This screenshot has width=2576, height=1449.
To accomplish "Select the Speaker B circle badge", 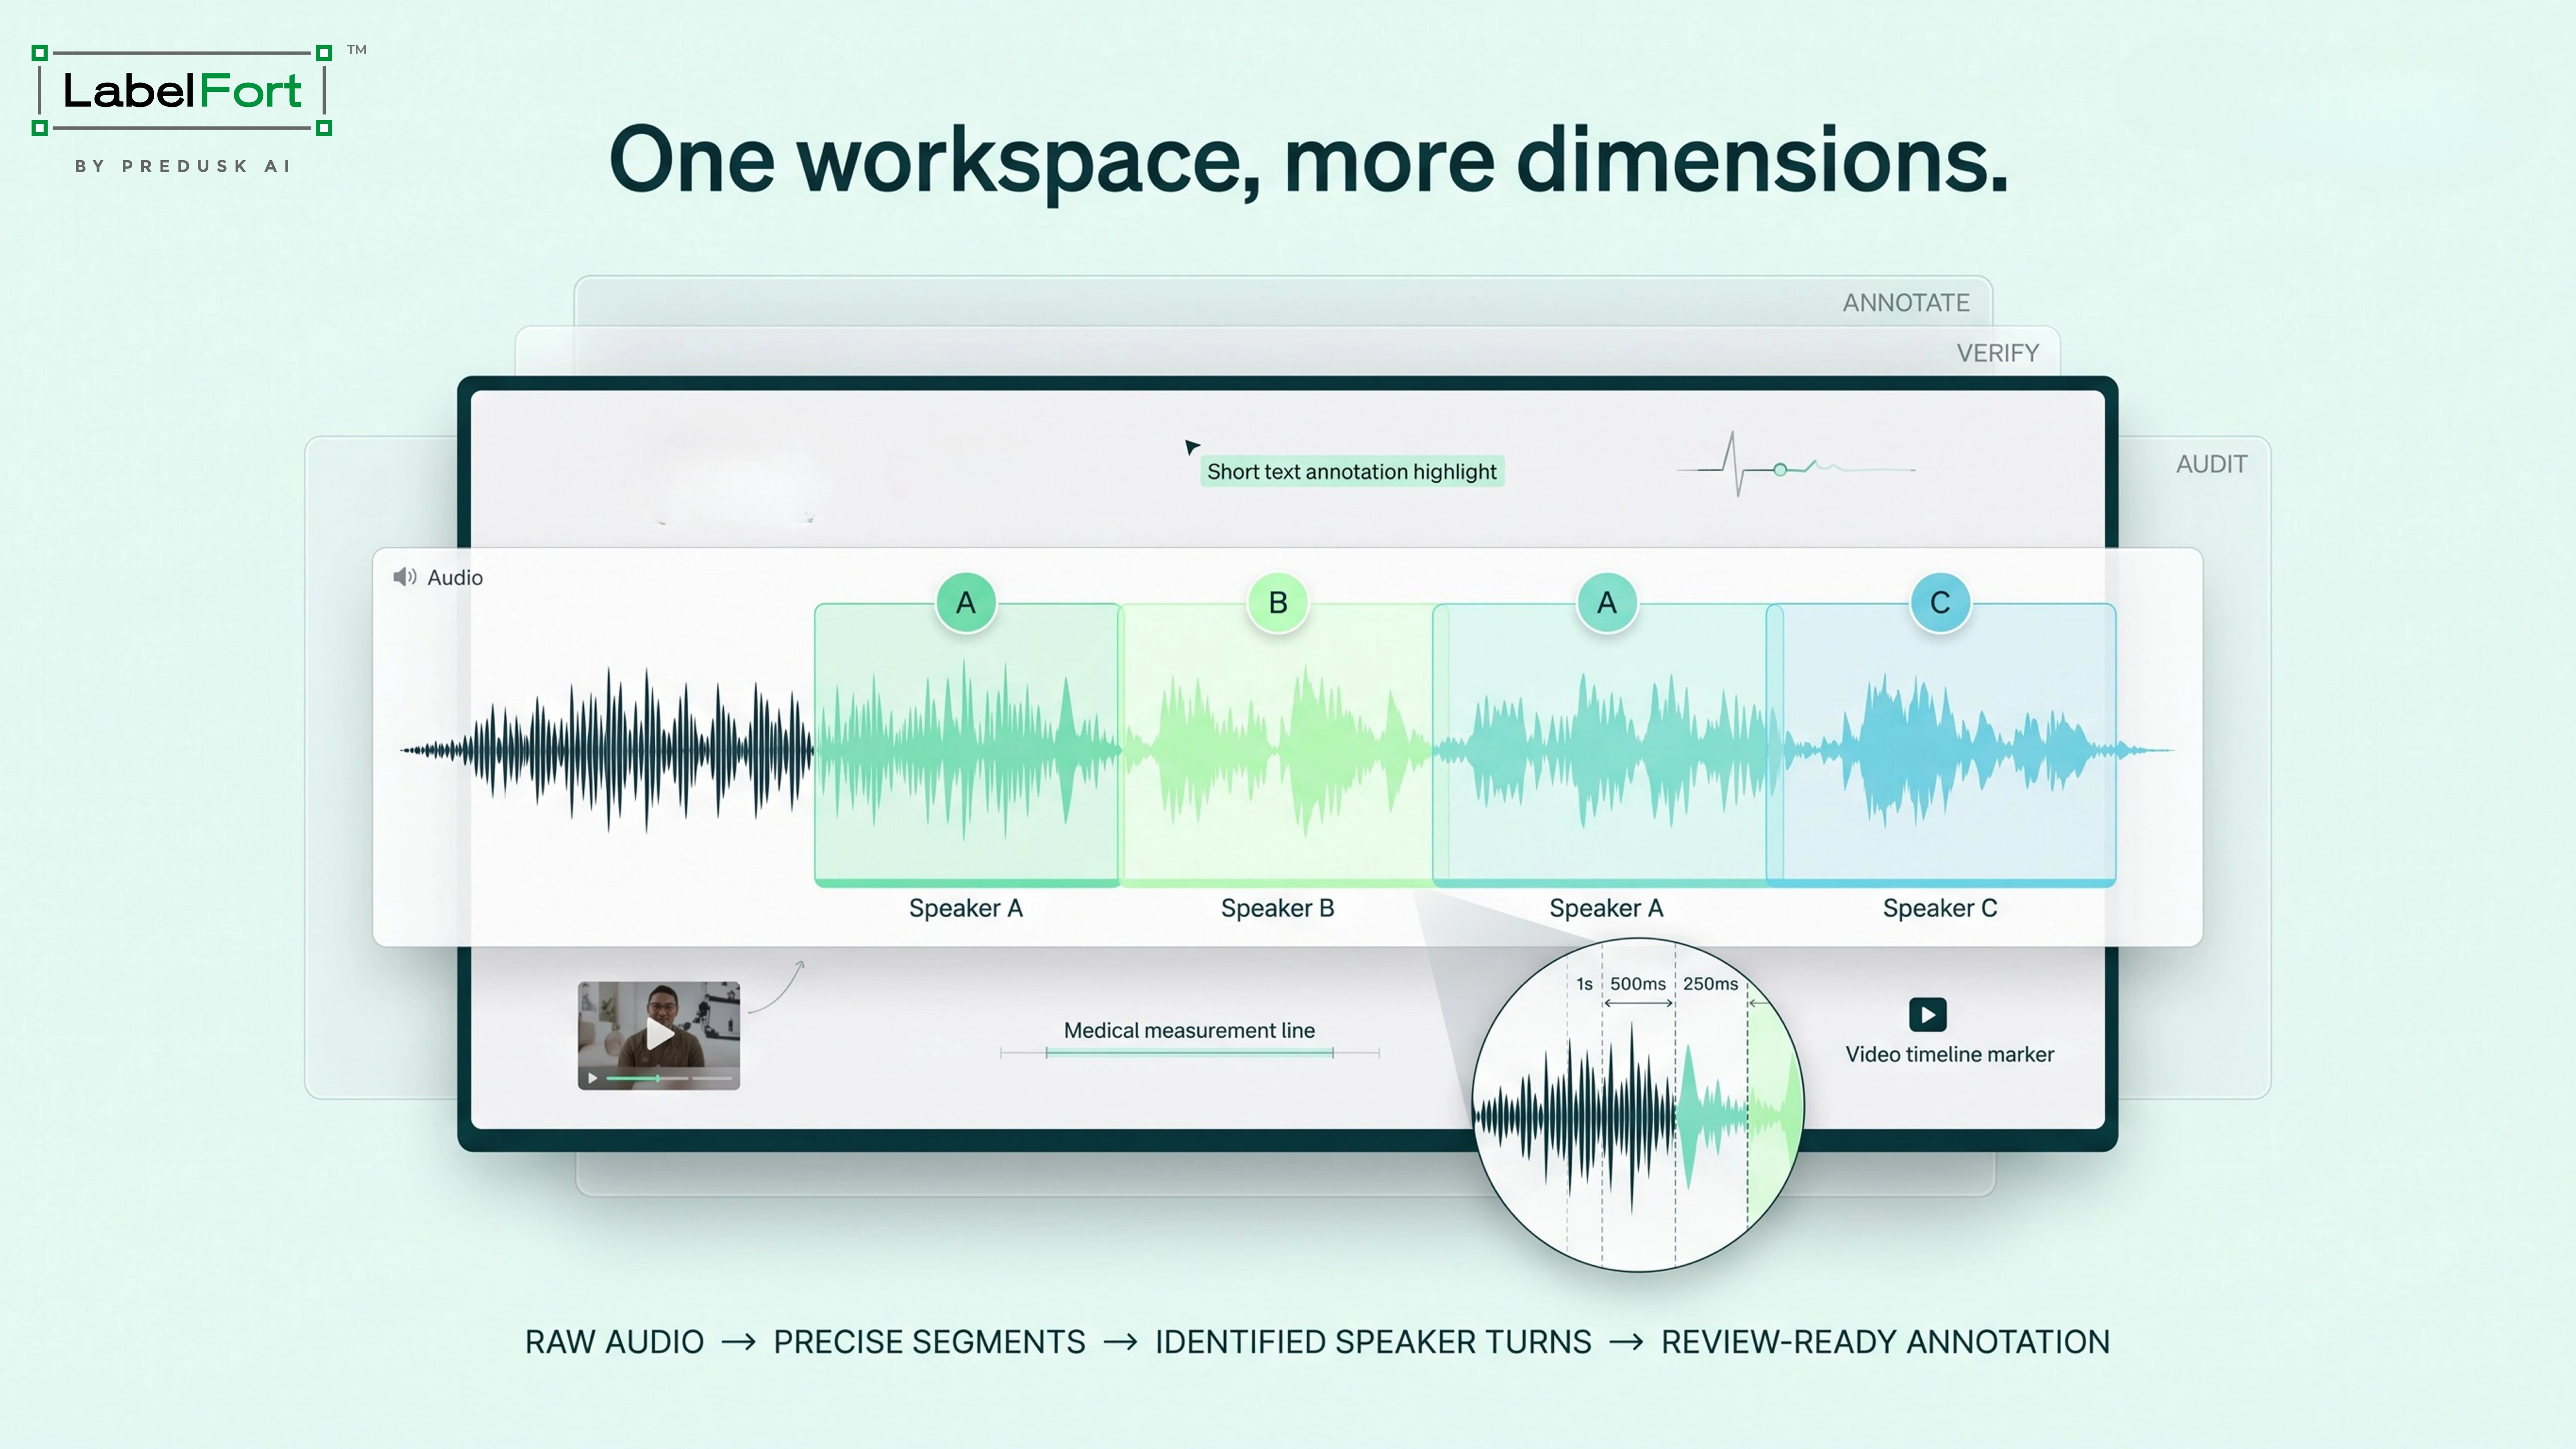I will click(1278, 603).
